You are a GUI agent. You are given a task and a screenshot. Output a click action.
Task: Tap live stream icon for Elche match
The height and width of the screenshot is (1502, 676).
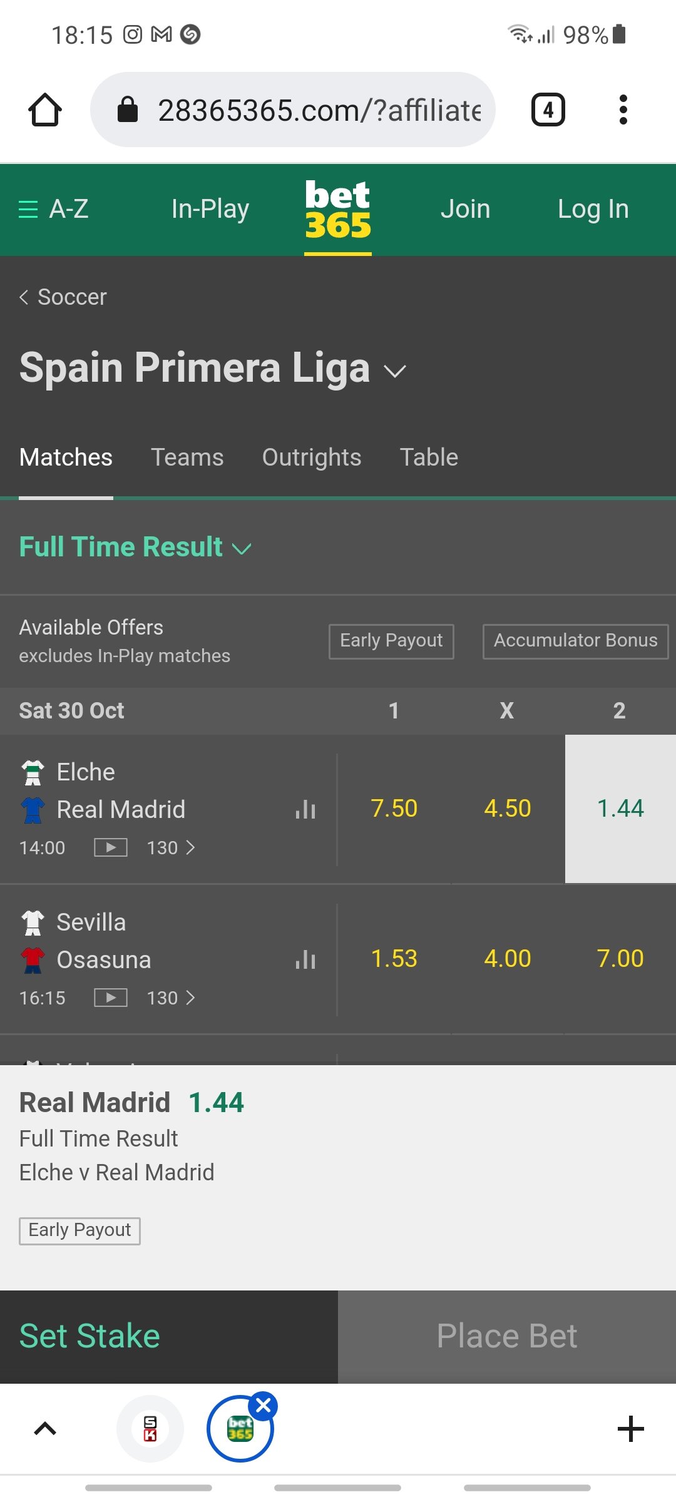point(111,847)
